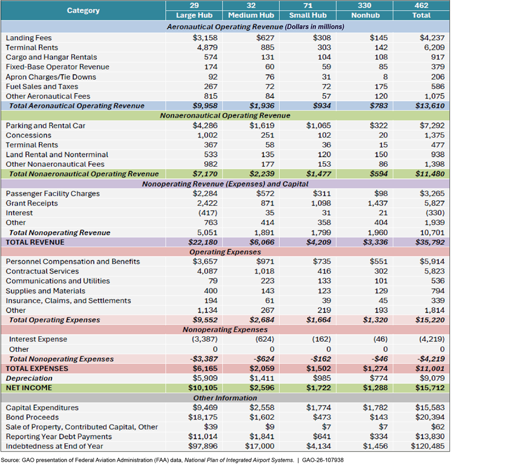Select the Personnel Compensation and Benefits label
The image size is (516, 464).
click(x=73, y=262)
